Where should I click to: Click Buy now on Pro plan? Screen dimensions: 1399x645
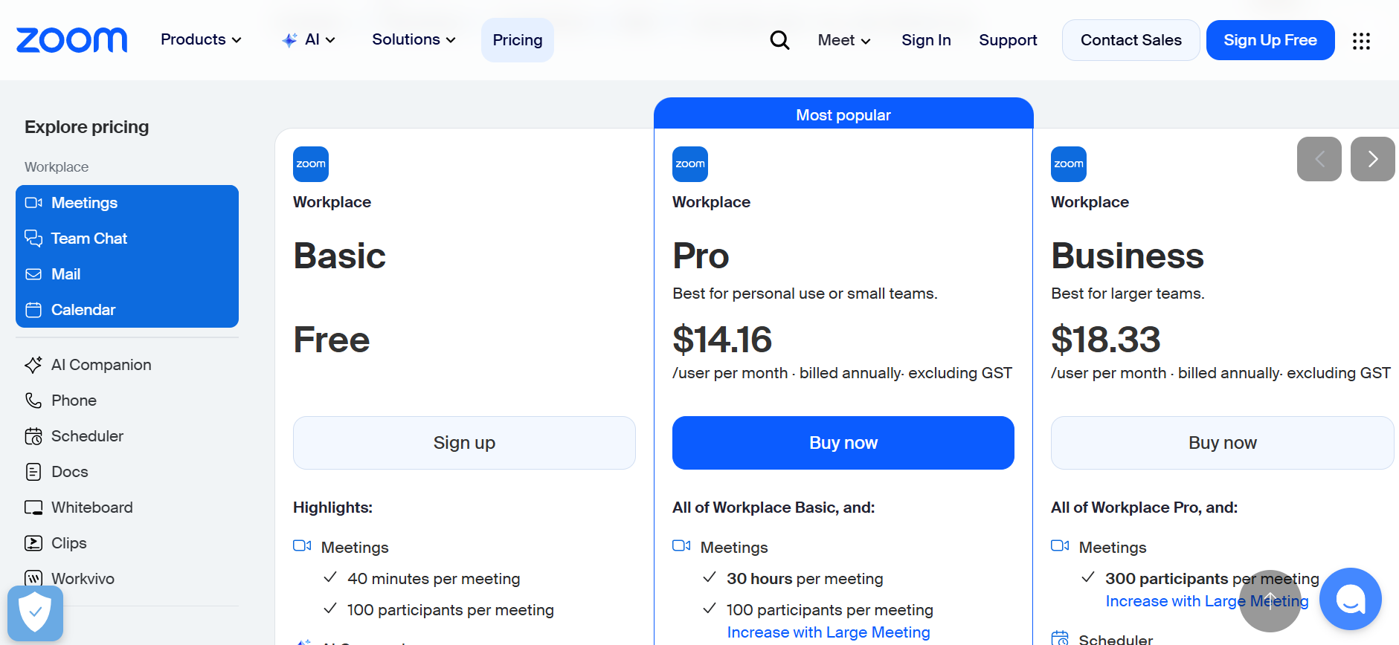pyautogui.click(x=843, y=443)
